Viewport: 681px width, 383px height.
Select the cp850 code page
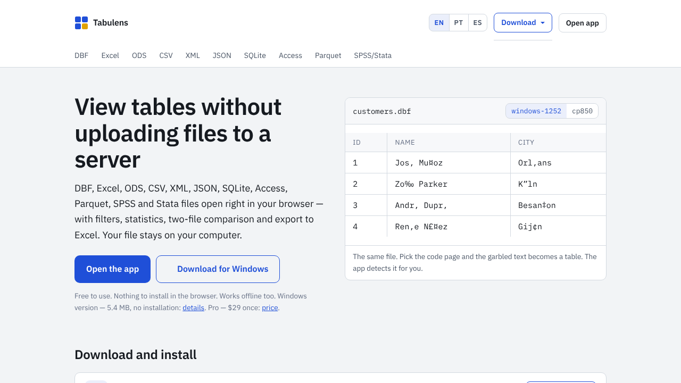[582, 111]
